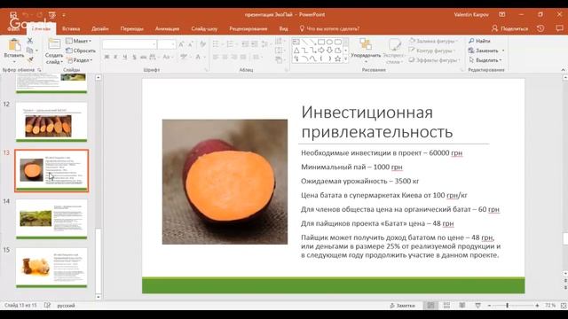
Task: Toggle italic formatting
Action: (115, 57)
